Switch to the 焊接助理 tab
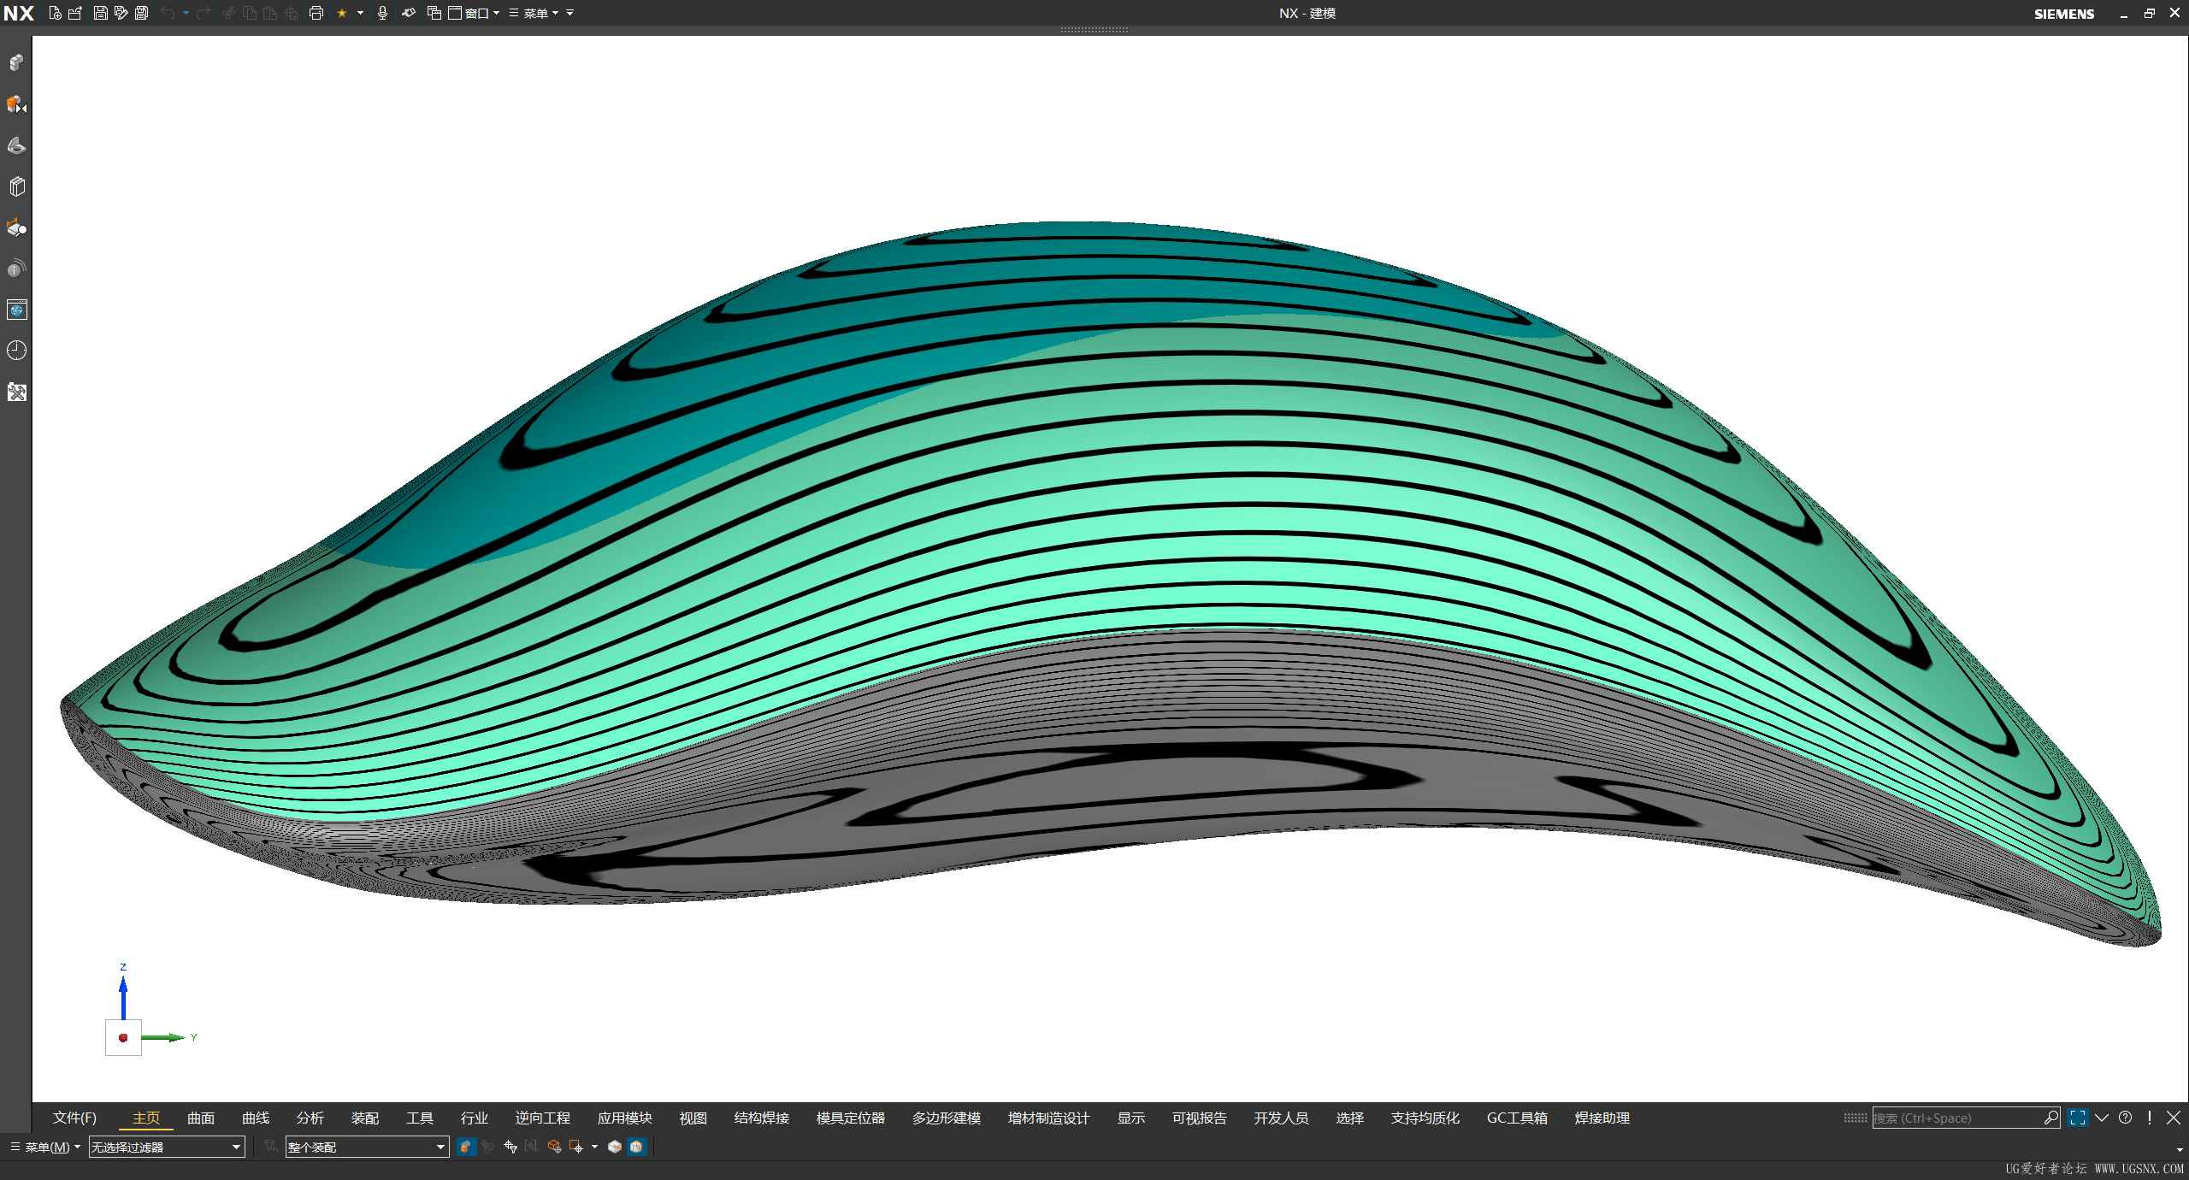Screen dimensions: 2189x1180 [x=1602, y=1118]
